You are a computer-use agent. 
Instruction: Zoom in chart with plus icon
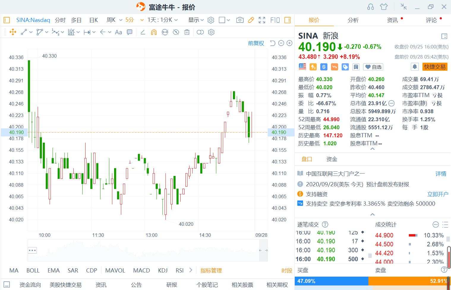pos(289,43)
